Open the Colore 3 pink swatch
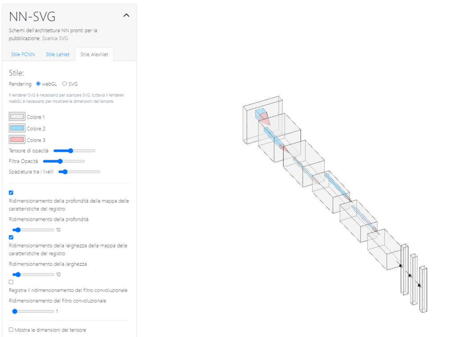The width and height of the screenshot is (456, 337). [x=17, y=140]
